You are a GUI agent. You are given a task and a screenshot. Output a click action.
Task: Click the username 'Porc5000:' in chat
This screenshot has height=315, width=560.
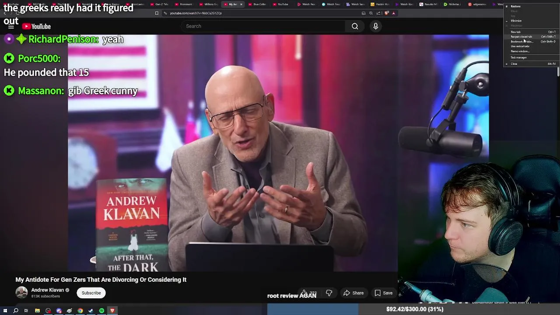pos(39,58)
